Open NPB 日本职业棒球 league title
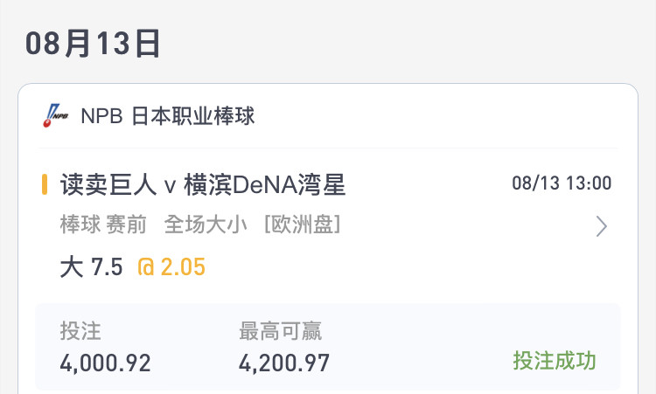 click(x=167, y=115)
